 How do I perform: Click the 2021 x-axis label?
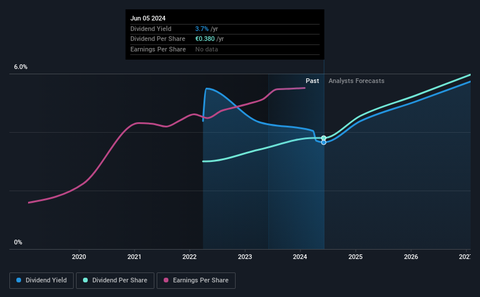[x=134, y=257]
